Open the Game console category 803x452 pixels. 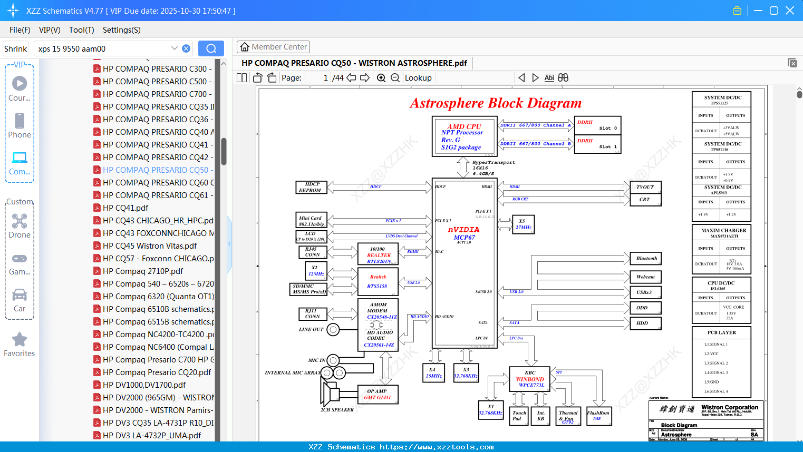click(20, 263)
